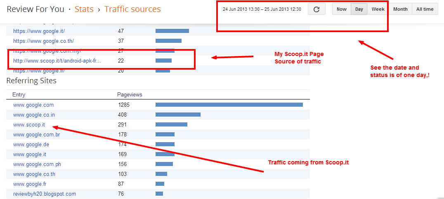This screenshot has width=444, height=199.
Task: Click the Pageviews column header
Action: (x=130, y=95)
